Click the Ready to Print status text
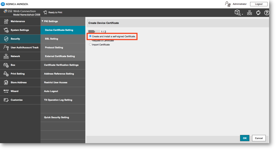 (x=55, y=12)
